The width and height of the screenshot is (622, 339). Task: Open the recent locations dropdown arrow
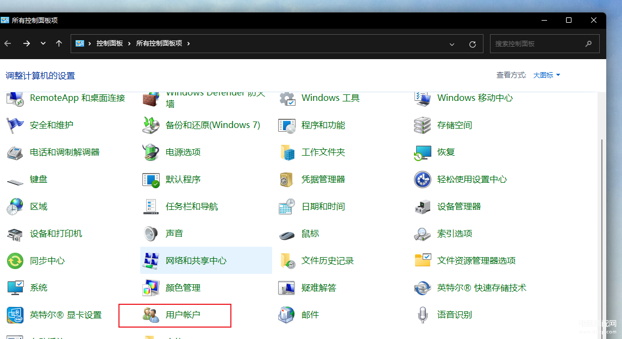click(x=43, y=43)
